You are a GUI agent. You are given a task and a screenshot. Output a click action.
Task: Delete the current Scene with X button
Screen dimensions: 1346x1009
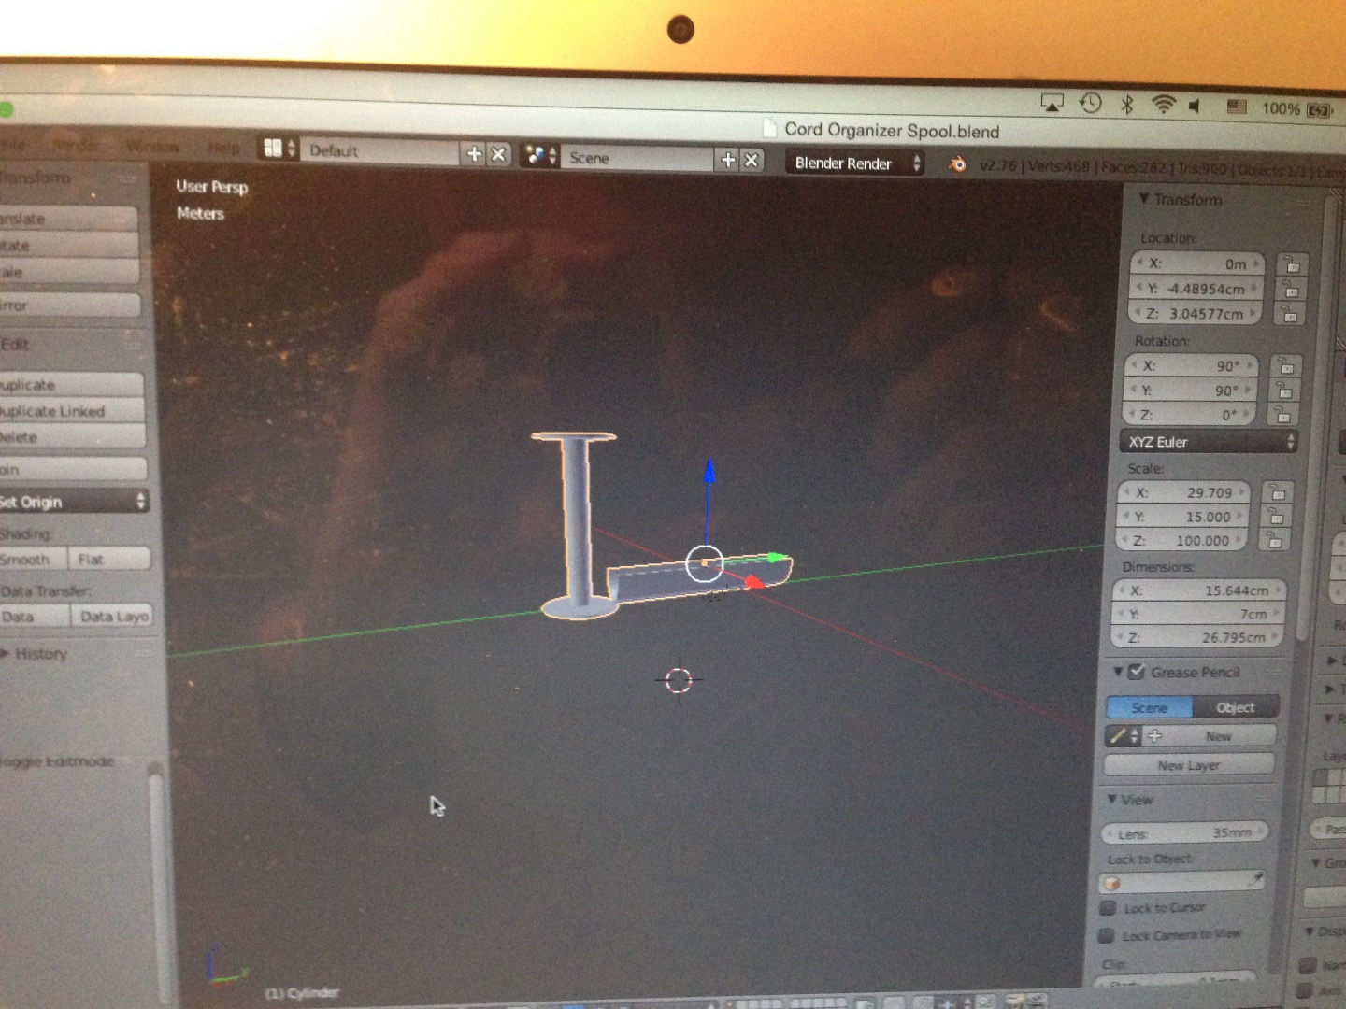(752, 160)
